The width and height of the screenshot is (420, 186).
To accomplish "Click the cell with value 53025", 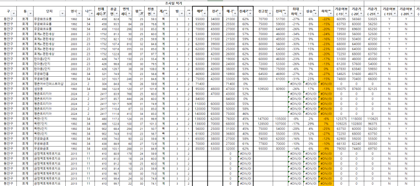I will tap(372, 19).
